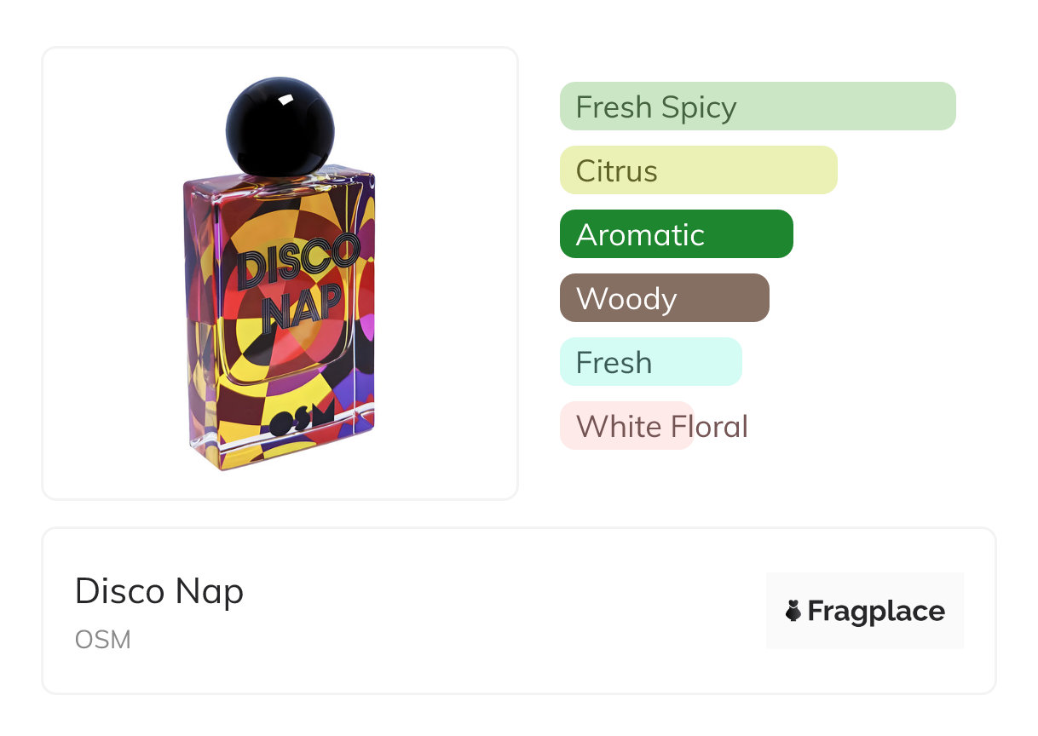Click the black spherical bottle cap
The width and height of the screenshot is (1038, 736).
coord(280,127)
